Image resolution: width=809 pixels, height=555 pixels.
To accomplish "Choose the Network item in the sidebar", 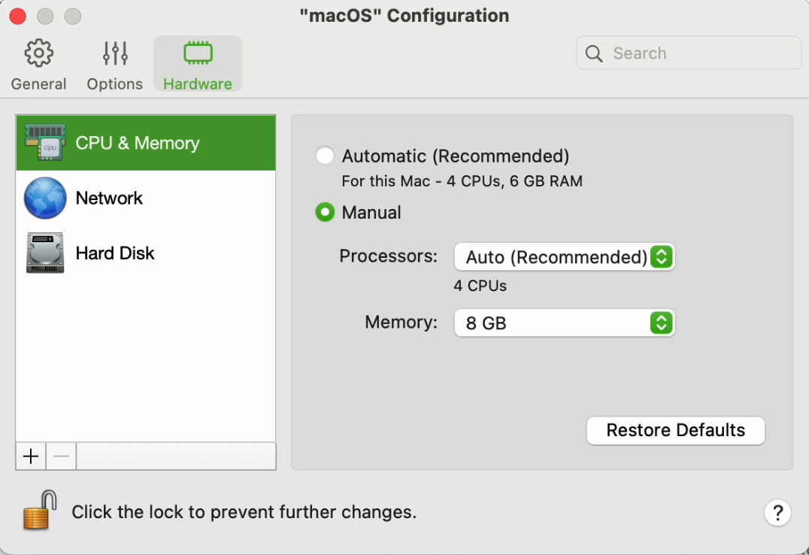I will [x=109, y=198].
